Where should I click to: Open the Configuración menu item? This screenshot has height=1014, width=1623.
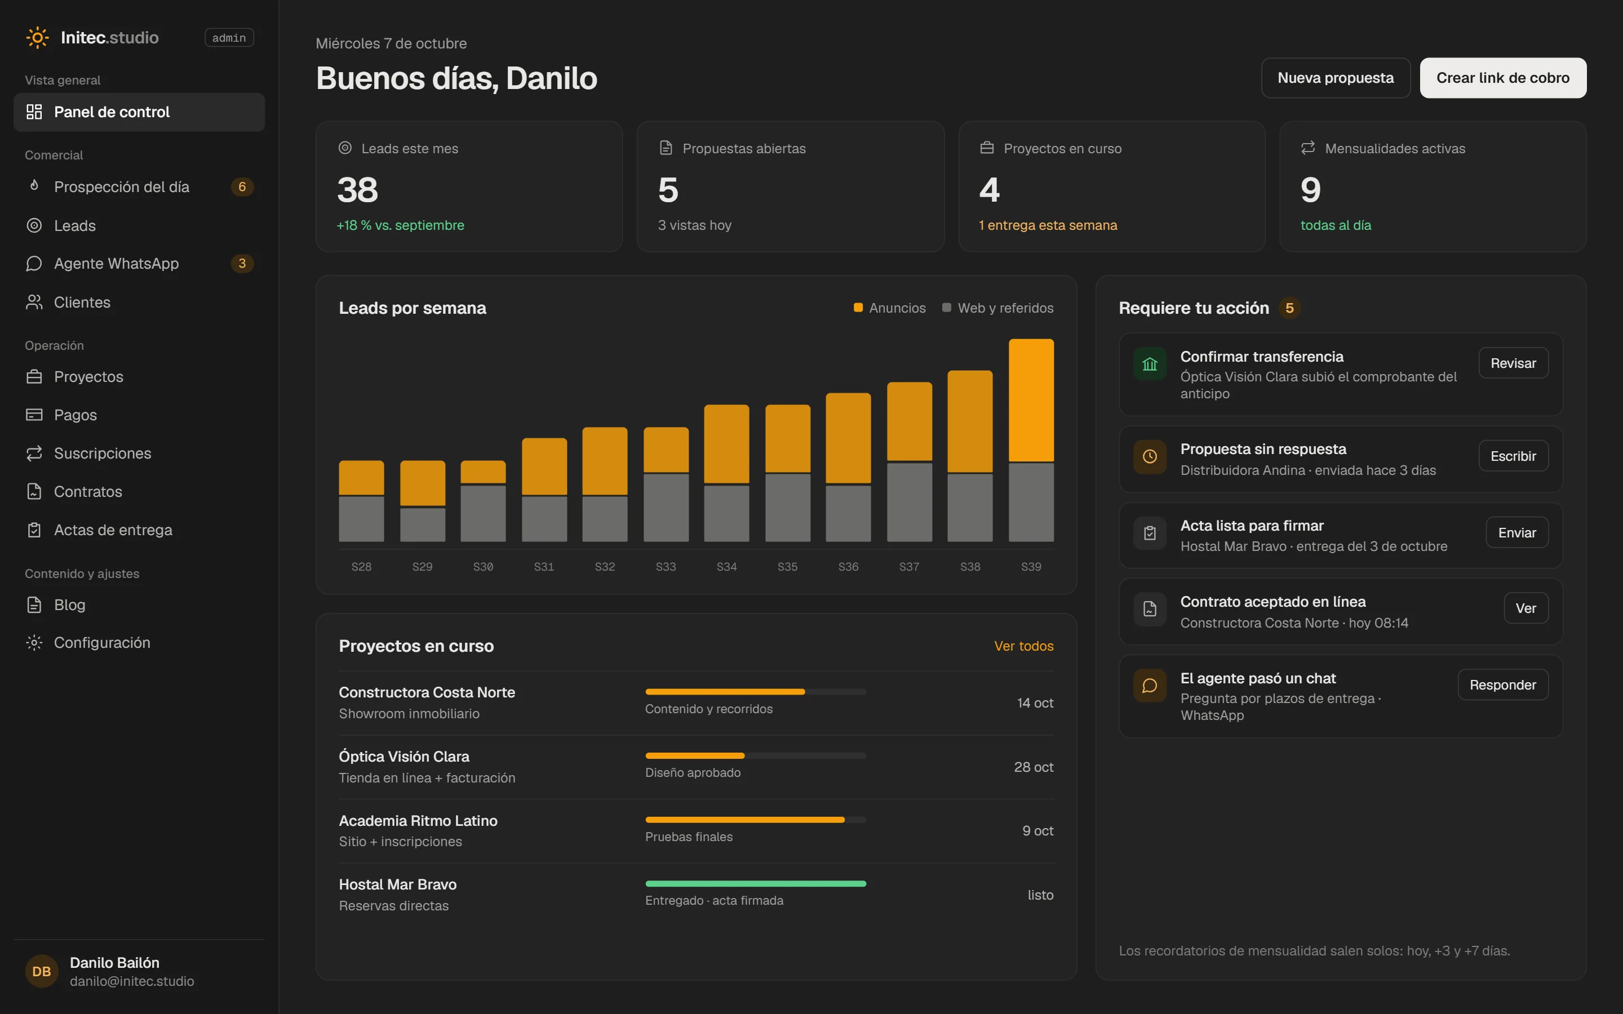click(x=139, y=642)
